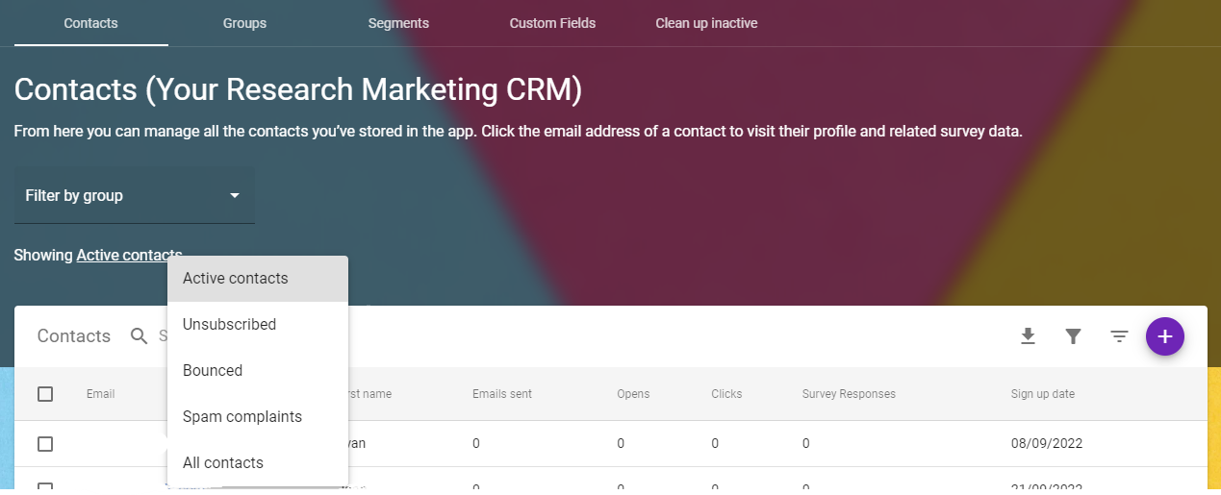
Task: Click the search magnifier icon
Action: (140, 336)
